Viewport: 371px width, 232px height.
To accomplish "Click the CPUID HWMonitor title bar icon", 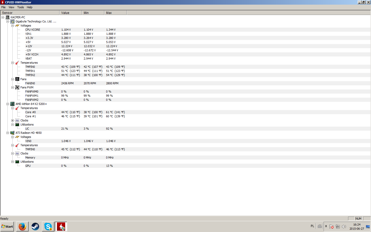I will pyautogui.click(x=3, y=2).
